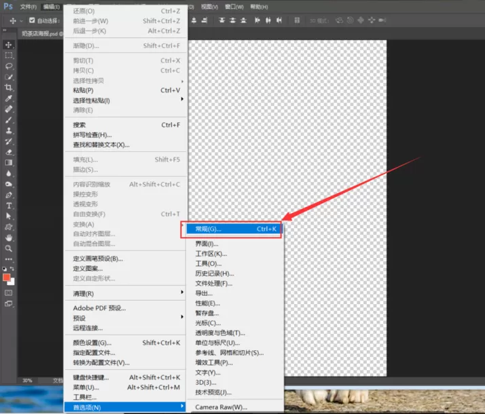Click the 3D rotate object icon
Viewport: 485px width, 414px height.
(x=340, y=20)
